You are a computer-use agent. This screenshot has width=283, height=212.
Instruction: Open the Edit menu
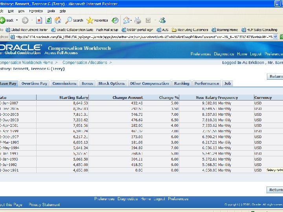coord(11,11)
